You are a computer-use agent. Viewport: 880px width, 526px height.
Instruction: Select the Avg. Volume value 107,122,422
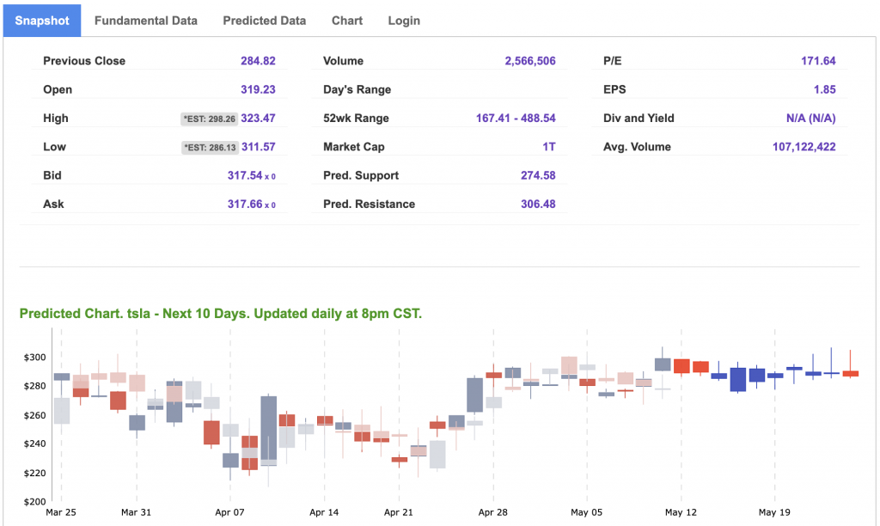(x=804, y=146)
